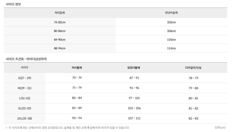240x132 pixels.
Task: Click the 2XL(35~38) size label
Action: (25, 118)
